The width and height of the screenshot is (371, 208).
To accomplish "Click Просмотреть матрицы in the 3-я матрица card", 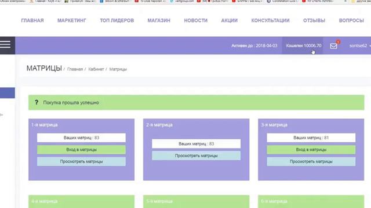I will tap(311, 162).
